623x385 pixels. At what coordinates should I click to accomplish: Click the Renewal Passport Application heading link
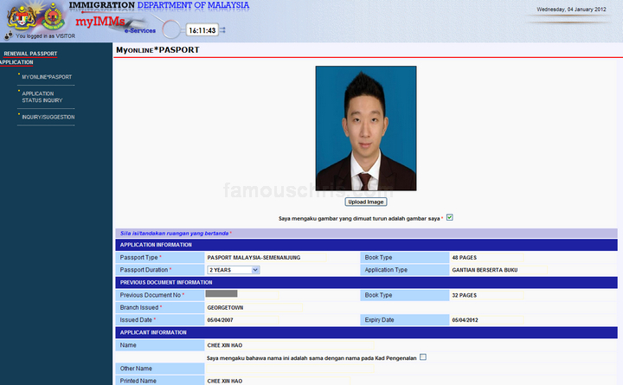(29, 58)
